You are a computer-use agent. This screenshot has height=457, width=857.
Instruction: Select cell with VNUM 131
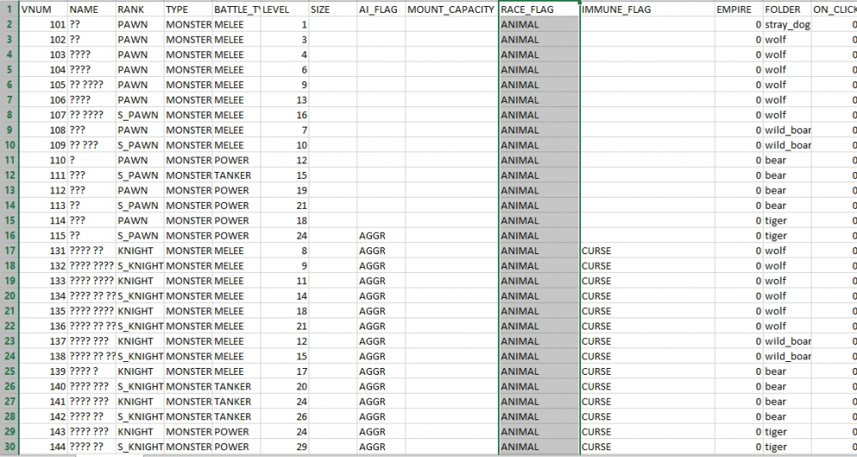pos(44,251)
